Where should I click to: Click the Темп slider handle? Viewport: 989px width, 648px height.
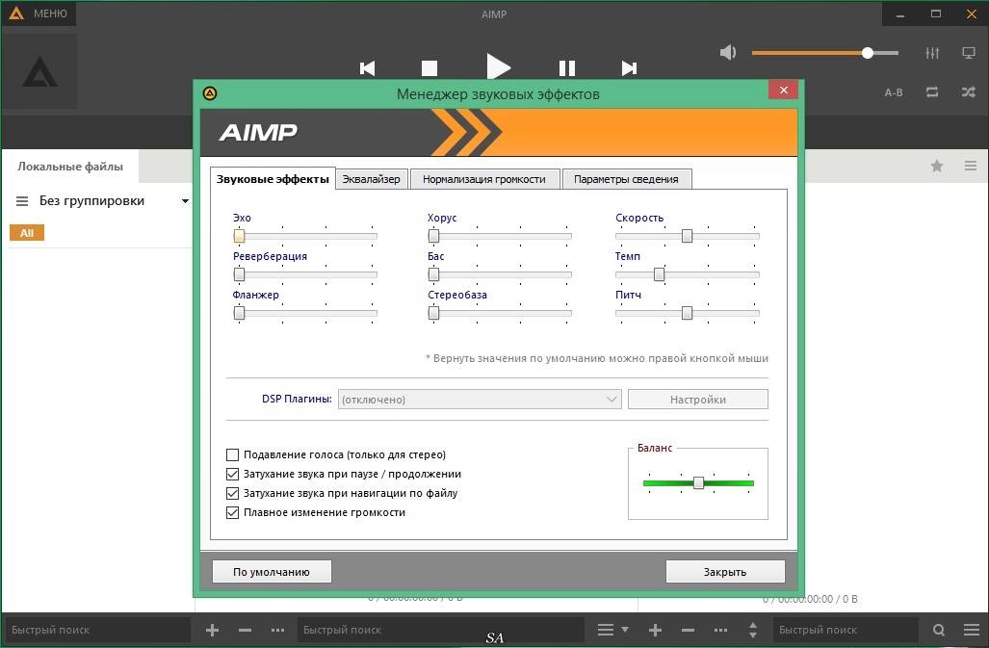[659, 274]
